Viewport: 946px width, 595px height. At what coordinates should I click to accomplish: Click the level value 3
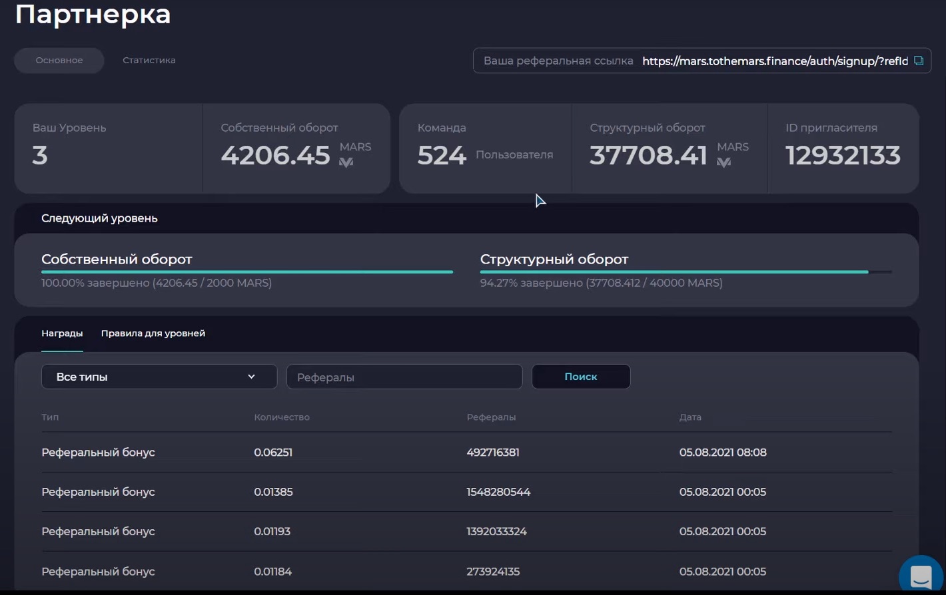coord(40,155)
